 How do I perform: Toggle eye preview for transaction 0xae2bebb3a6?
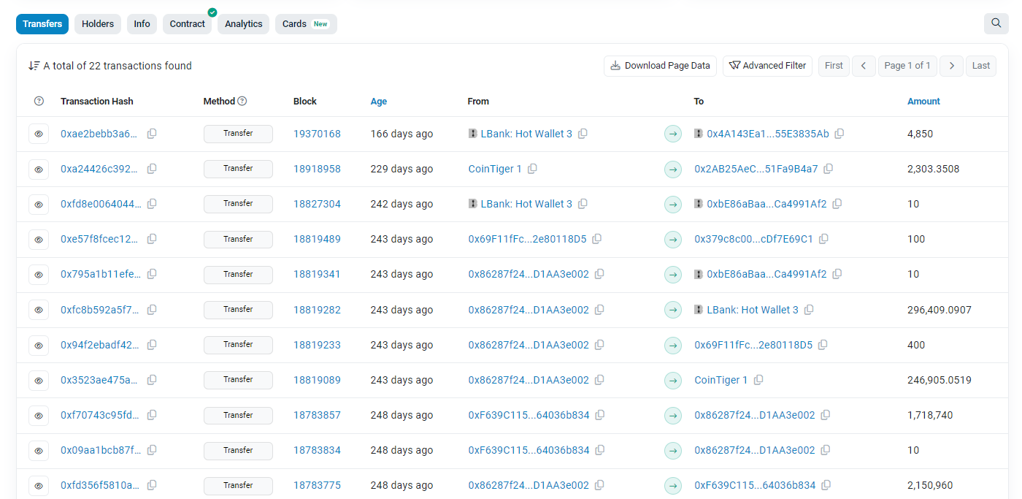[x=39, y=134]
